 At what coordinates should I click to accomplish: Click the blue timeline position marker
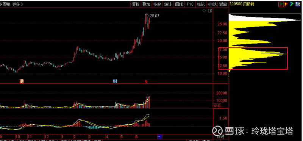coord(159,137)
